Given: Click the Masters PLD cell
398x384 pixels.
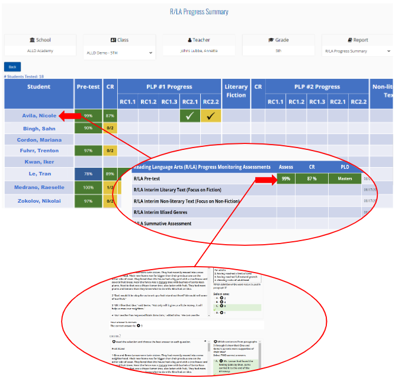Looking at the screenshot, I should [x=345, y=178].
